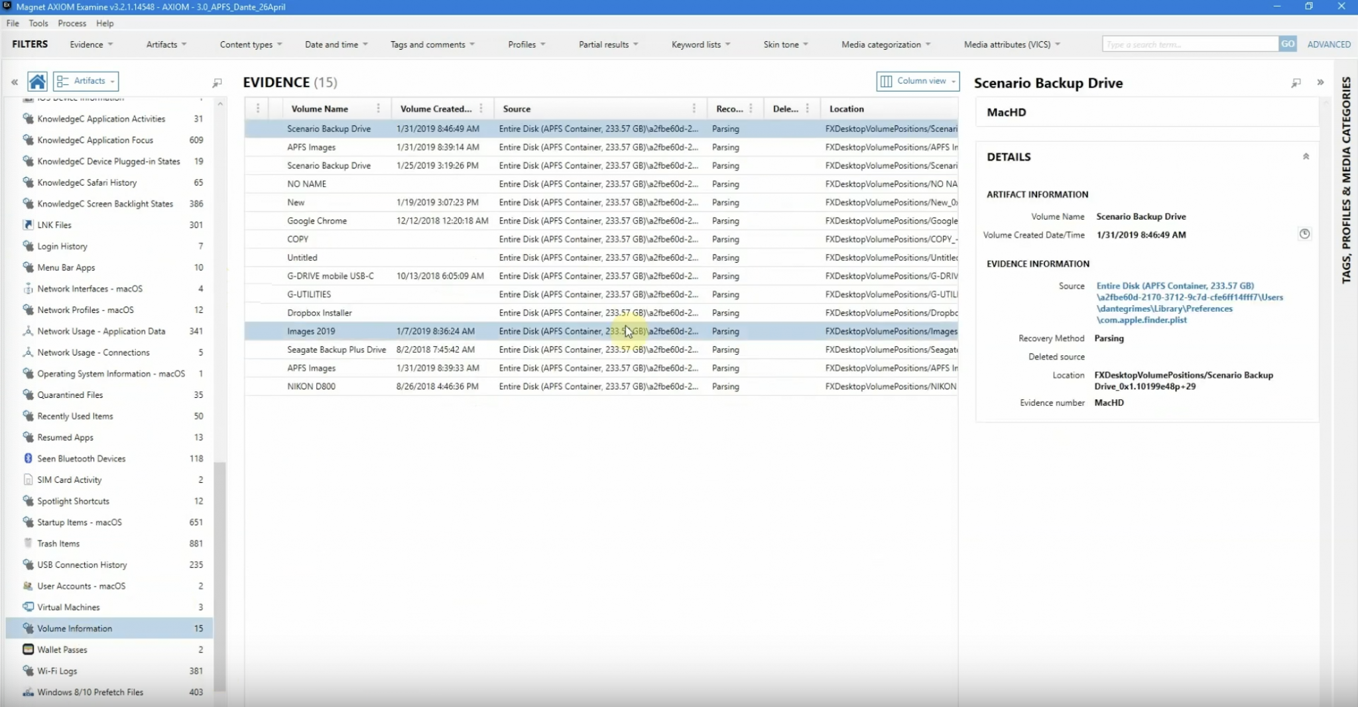Collapse the artifacts sidebar with the double-left chevron

[15, 82]
